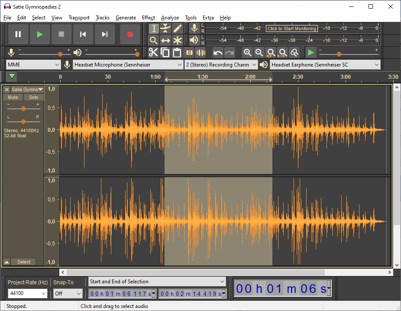The width and height of the screenshot is (401, 311).
Task: Open the Effect menu
Action: pyautogui.click(x=149, y=18)
